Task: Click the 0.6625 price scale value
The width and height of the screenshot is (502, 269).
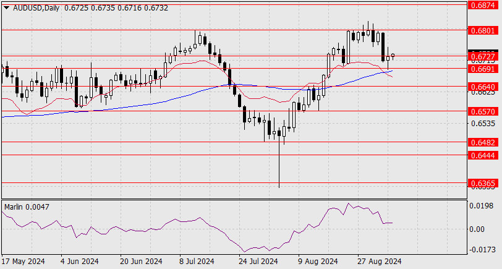Action: click(482, 93)
